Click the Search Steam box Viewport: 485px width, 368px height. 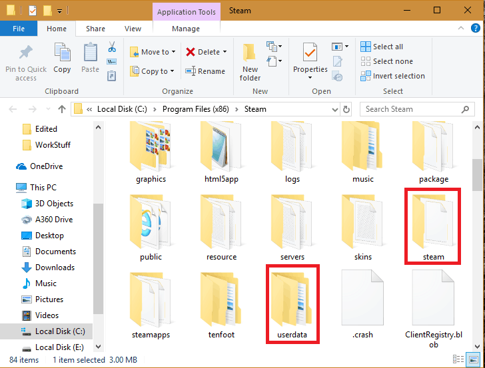[x=417, y=109]
